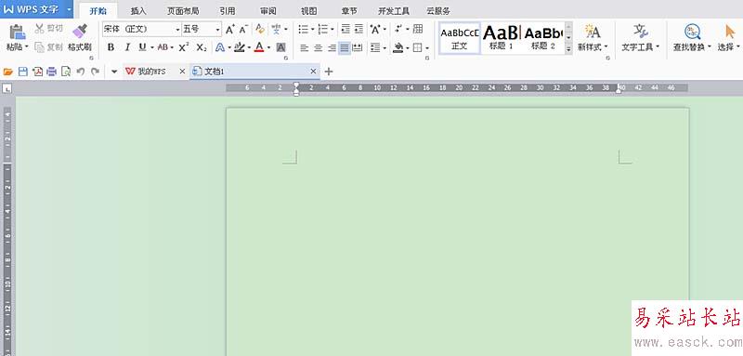The image size is (743, 356).
Task: Open print preview icon
Action: (x=66, y=72)
